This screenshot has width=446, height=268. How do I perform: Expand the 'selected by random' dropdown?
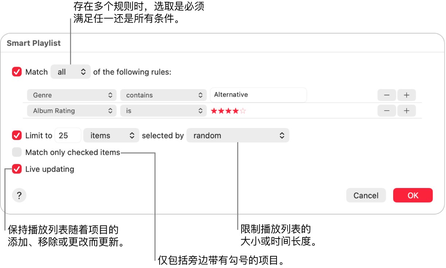(238, 136)
